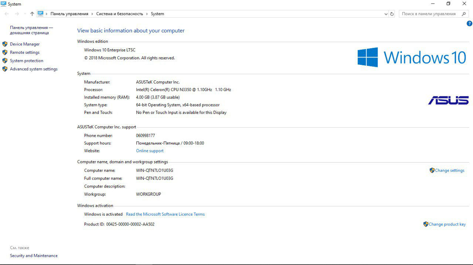Open the Online support link
This screenshot has width=473, height=265.
click(x=150, y=150)
